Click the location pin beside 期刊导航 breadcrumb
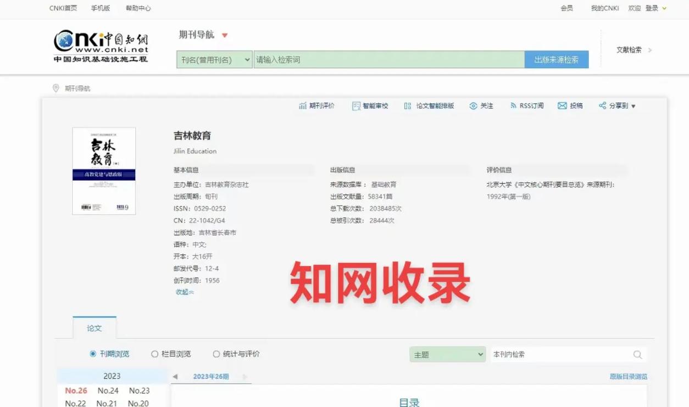 (x=55, y=87)
